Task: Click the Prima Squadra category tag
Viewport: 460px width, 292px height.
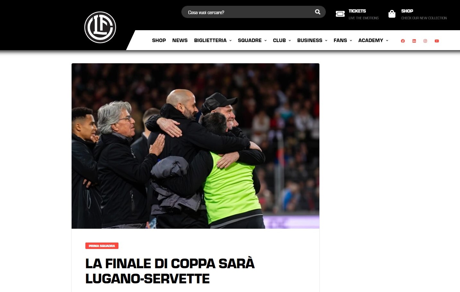Action: 102,246
